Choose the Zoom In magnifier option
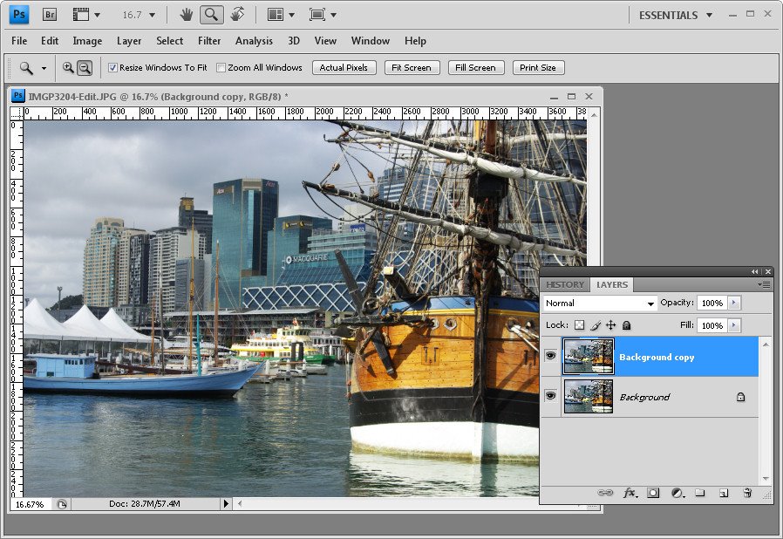 [68, 67]
